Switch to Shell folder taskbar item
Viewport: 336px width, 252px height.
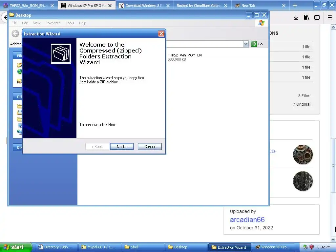point(142,247)
